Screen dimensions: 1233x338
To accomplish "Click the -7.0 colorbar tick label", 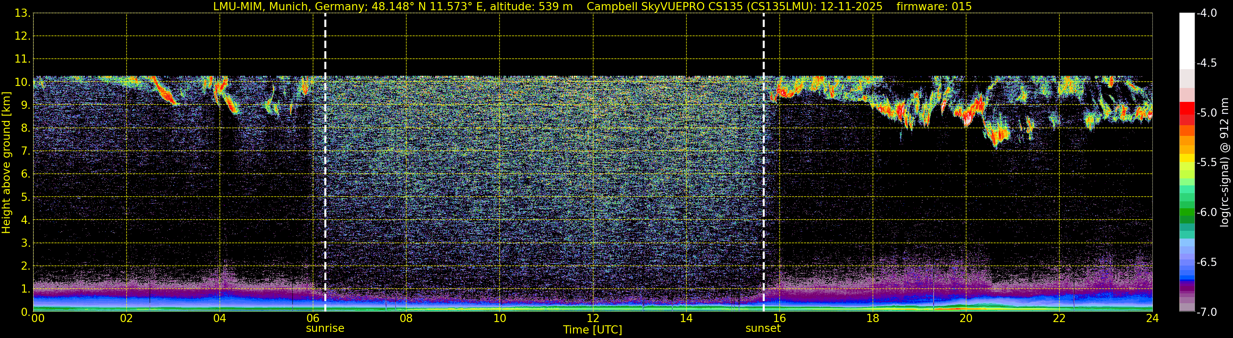I will pyautogui.click(x=1206, y=312).
